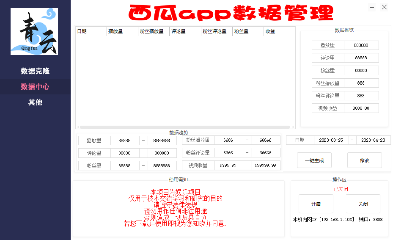The image size is (393, 240).
Task: Click the 数据趋势 group label
Action: coord(179,132)
